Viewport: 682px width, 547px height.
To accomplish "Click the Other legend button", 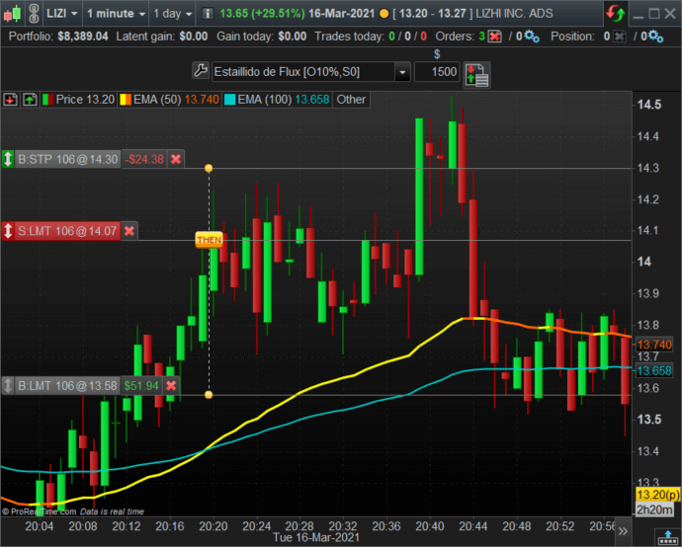I will pyautogui.click(x=351, y=100).
